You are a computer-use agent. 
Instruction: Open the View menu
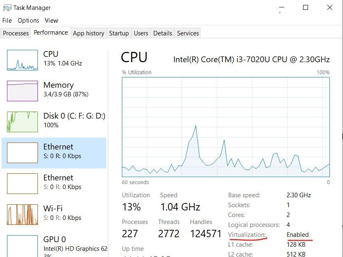point(51,20)
